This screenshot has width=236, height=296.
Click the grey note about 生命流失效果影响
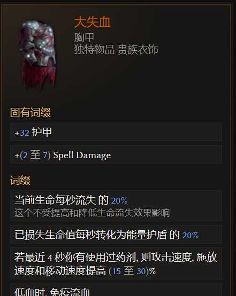(x=92, y=213)
